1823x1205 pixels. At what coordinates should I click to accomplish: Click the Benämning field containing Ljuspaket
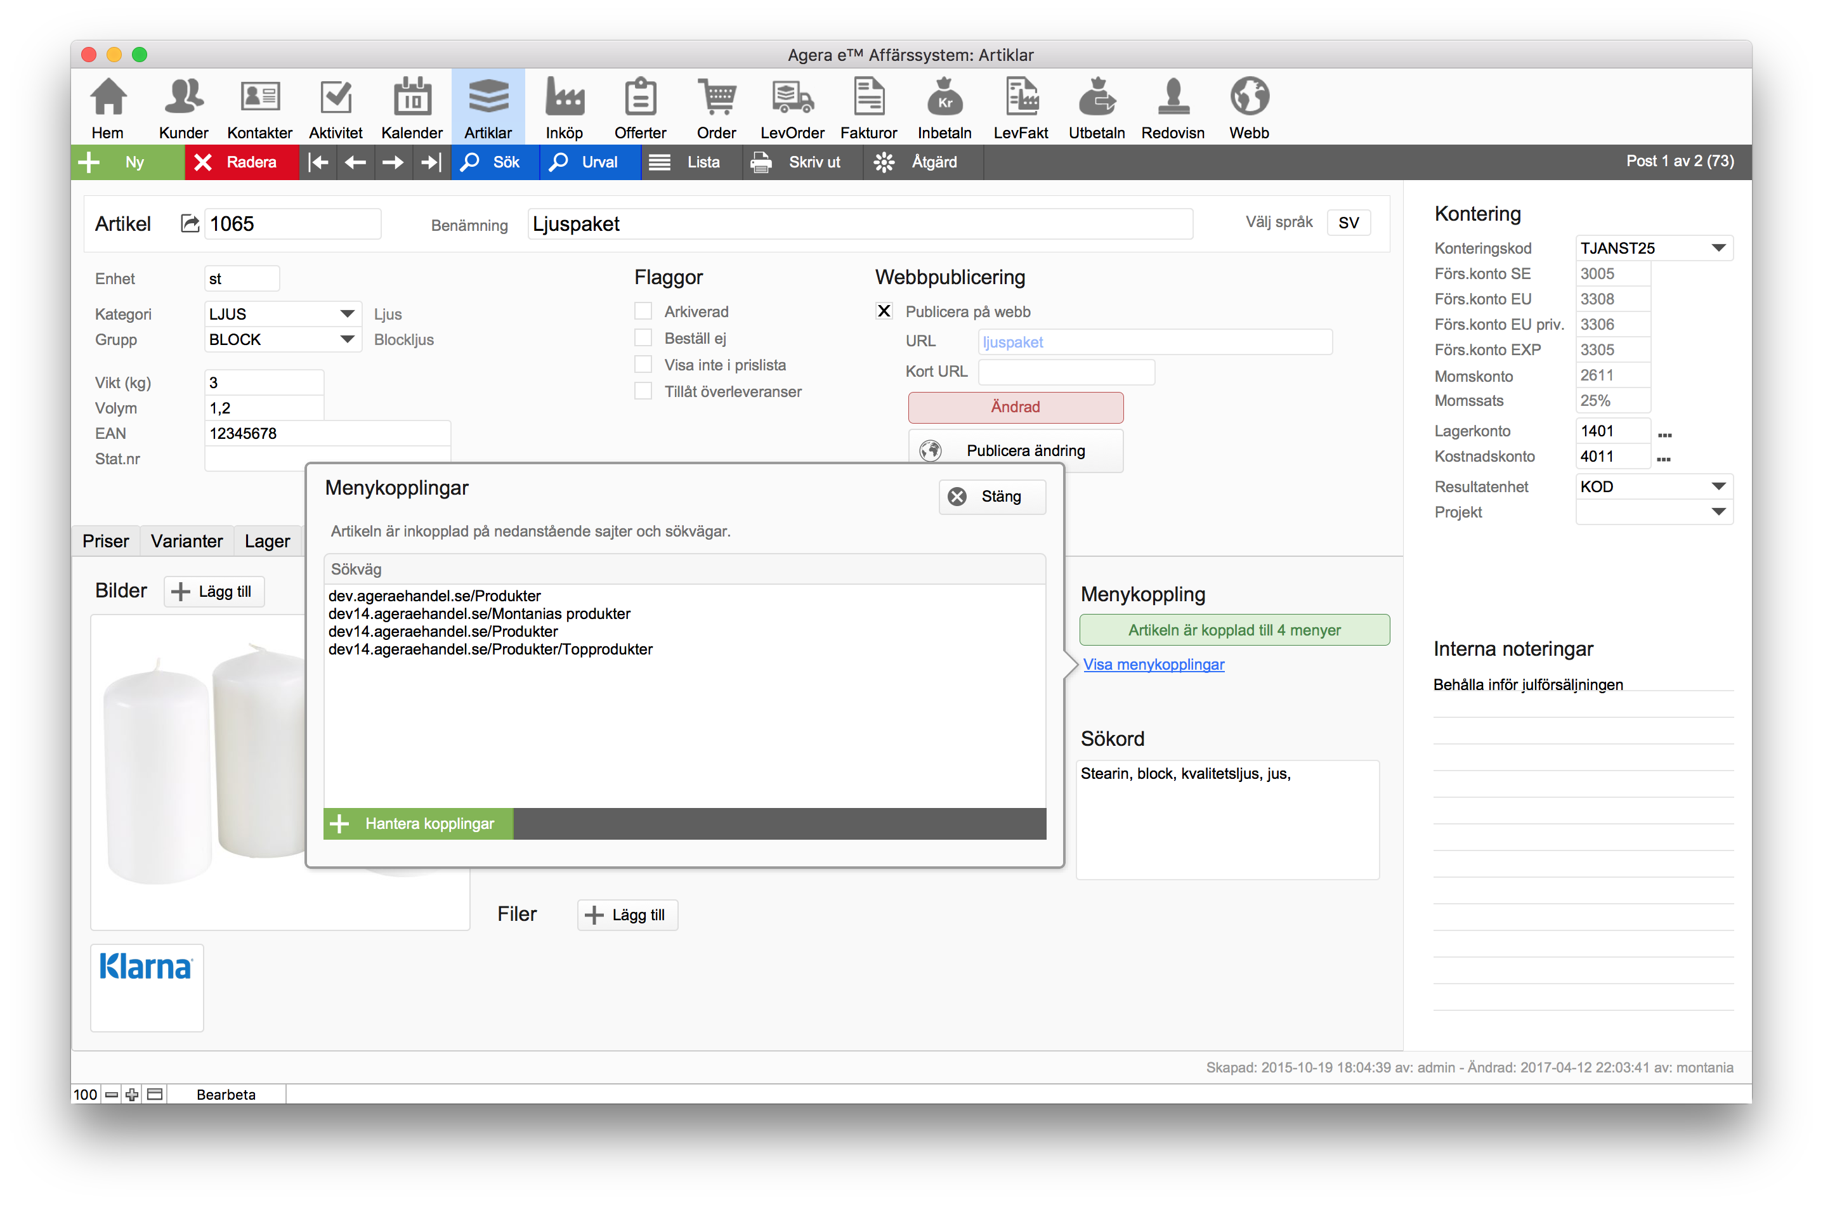click(860, 224)
